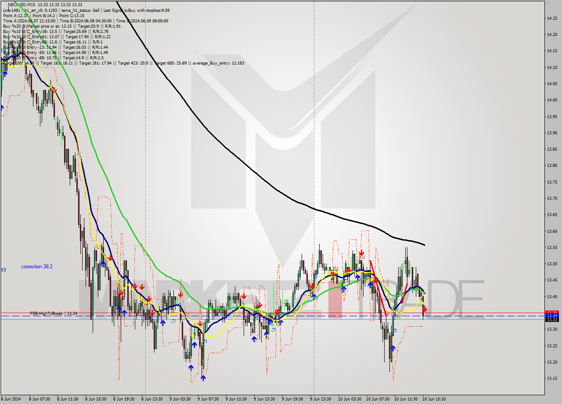Click the 13.80 price axis label

(x=552, y=166)
